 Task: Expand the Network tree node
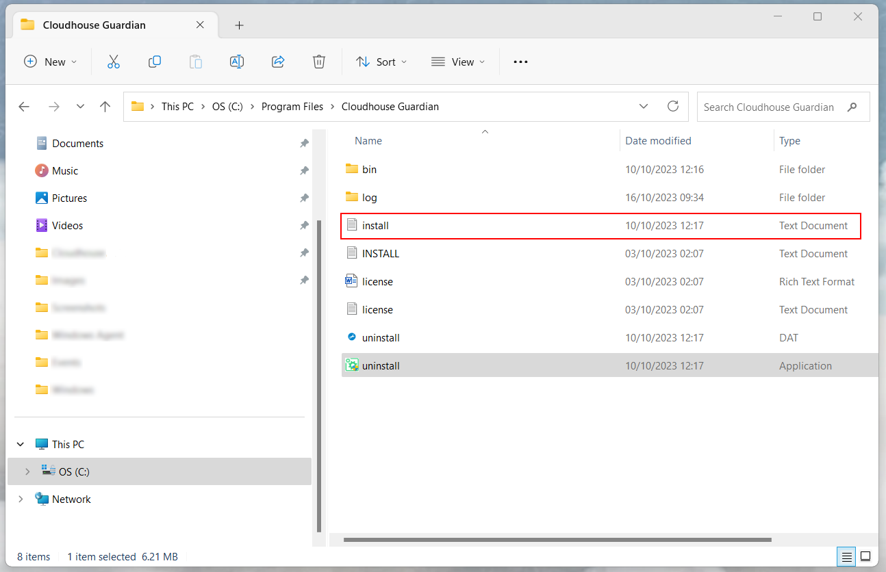[21, 499]
